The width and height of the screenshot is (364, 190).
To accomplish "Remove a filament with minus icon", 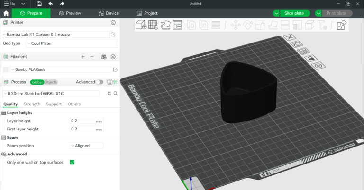I will (92, 57).
